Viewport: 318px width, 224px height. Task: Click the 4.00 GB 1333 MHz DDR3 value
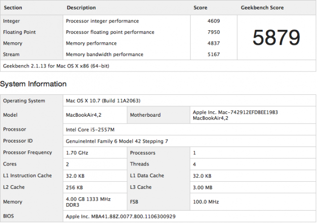[x=88, y=202]
